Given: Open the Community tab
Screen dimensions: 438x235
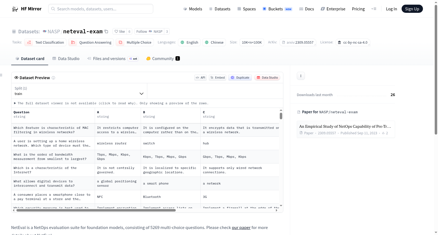Looking at the screenshot, I should [163, 59].
